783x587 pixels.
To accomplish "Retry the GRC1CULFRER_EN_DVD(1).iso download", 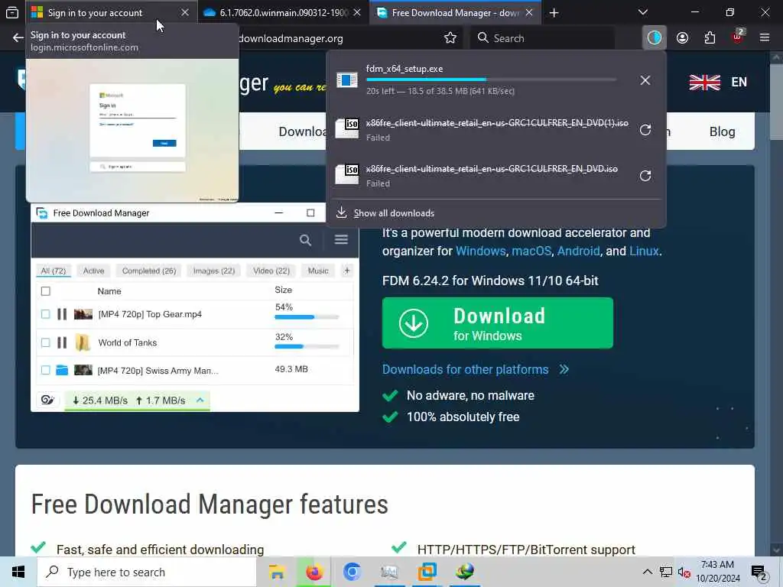I will tap(645, 130).
